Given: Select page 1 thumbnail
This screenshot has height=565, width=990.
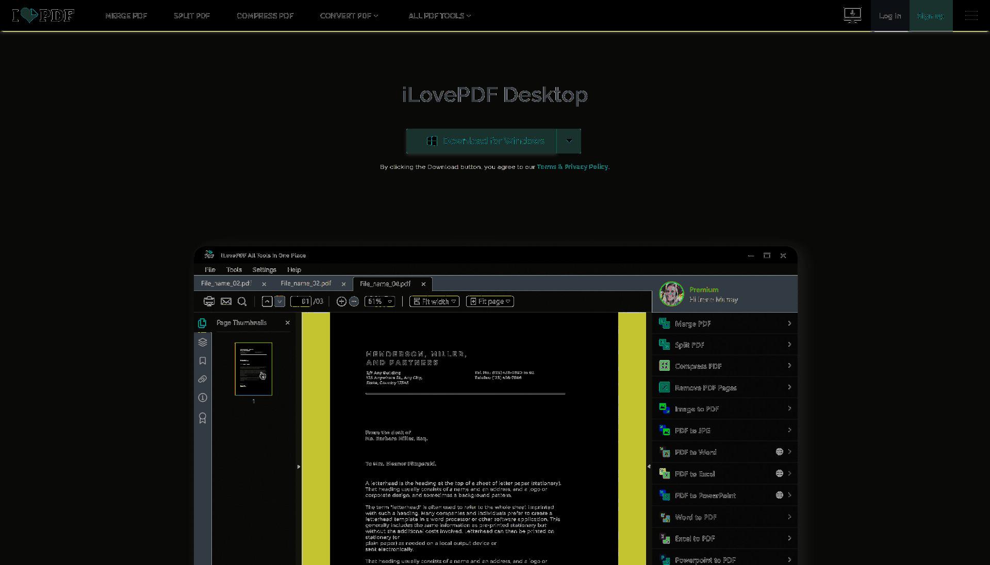Looking at the screenshot, I should point(253,369).
